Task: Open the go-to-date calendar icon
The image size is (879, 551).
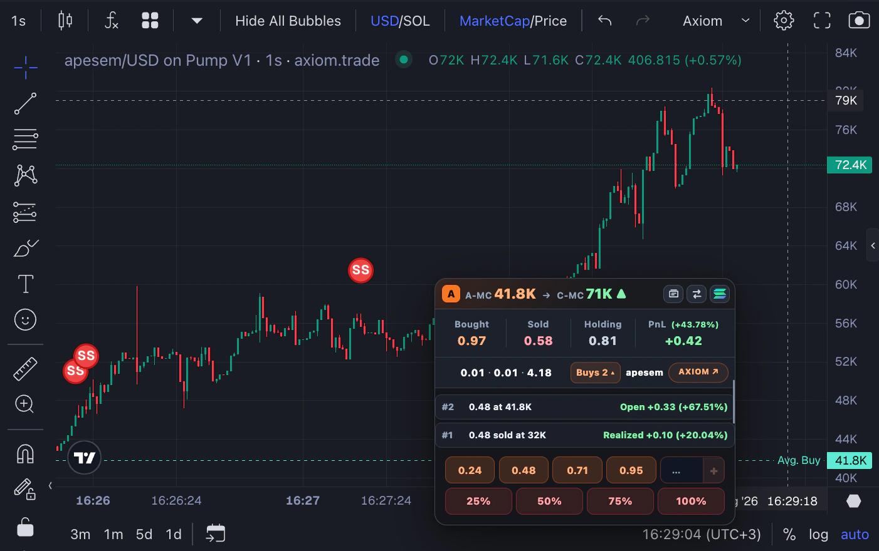Action: pyautogui.click(x=215, y=533)
